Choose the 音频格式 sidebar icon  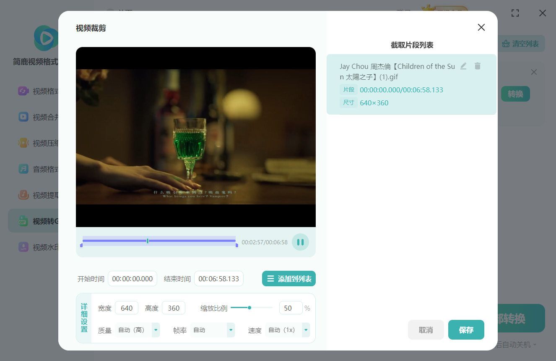tap(23, 169)
